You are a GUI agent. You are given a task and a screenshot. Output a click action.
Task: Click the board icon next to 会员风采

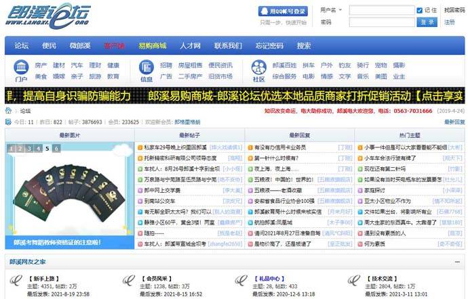click(129, 280)
